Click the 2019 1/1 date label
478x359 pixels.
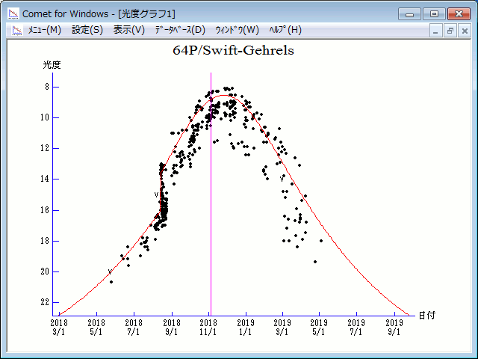point(246,328)
